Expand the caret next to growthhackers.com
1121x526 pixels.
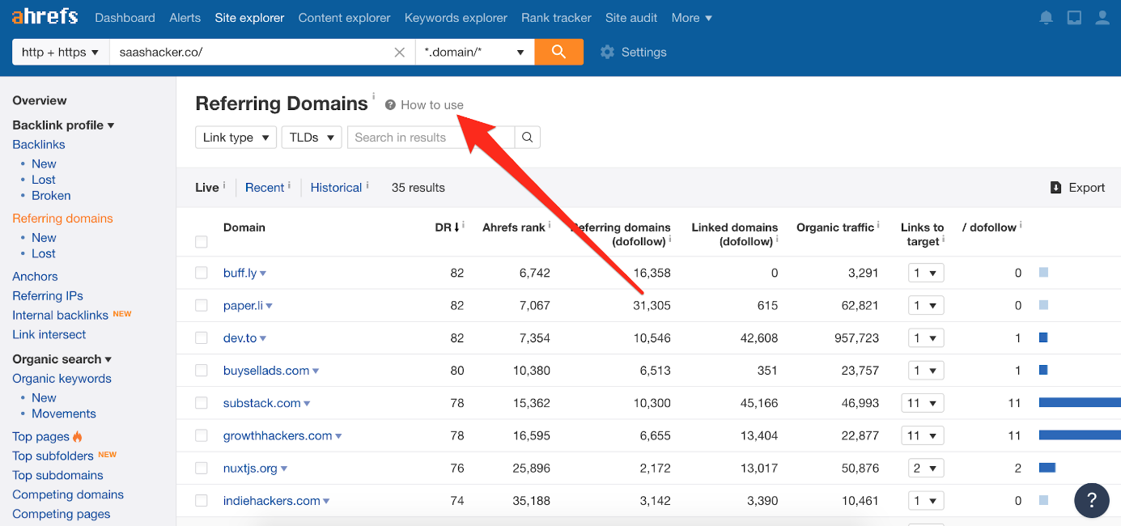tap(338, 436)
